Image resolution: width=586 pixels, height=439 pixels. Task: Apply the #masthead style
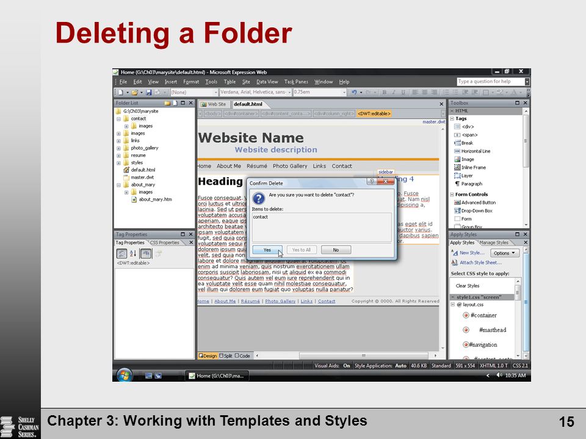[x=485, y=330]
